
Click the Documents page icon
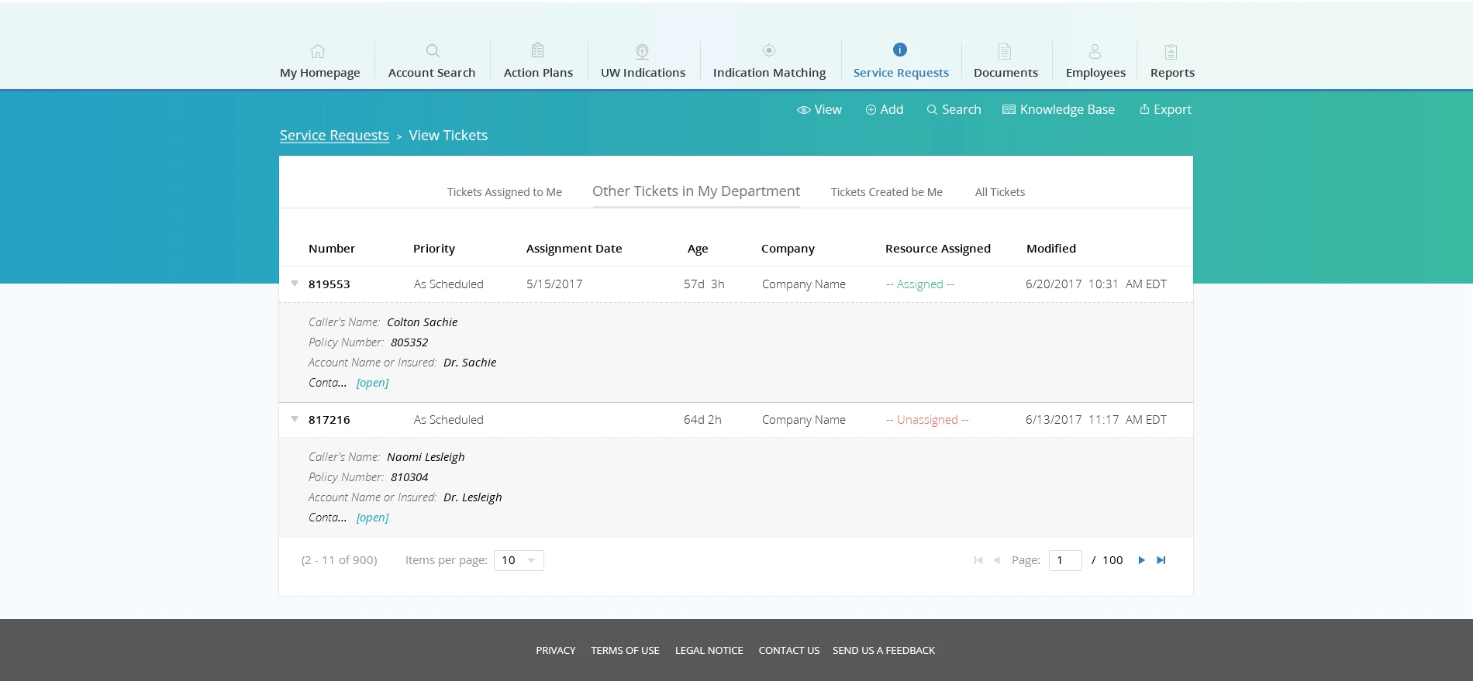1005,51
